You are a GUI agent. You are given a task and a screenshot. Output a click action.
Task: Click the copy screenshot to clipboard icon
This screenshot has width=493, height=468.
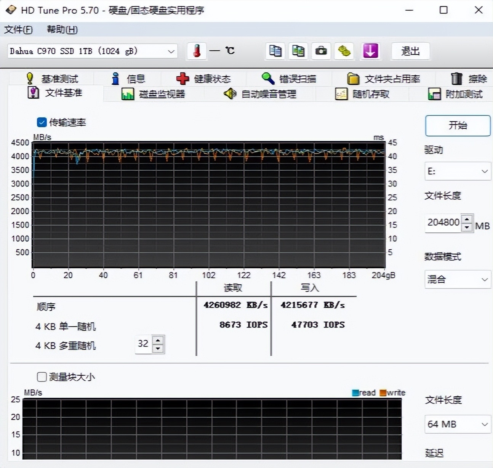coord(298,51)
